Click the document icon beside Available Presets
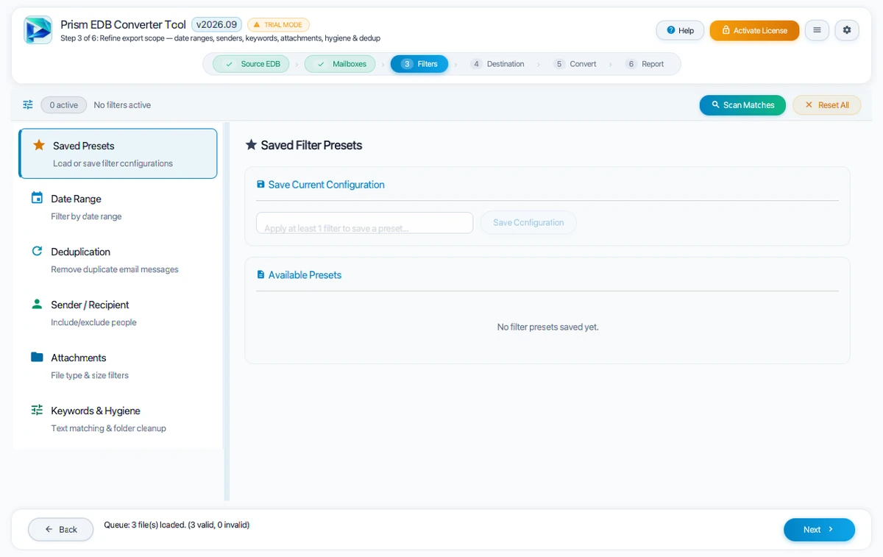883x557 pixels. pyautogui.click(x=260, y=274)
